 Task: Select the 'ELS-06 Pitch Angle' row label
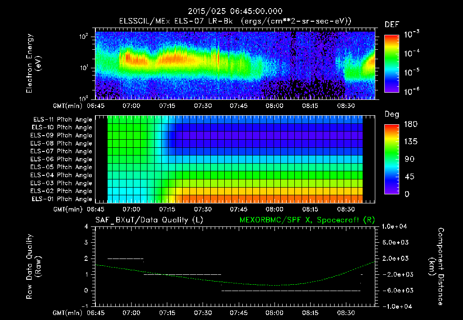(x=61, y=160)
